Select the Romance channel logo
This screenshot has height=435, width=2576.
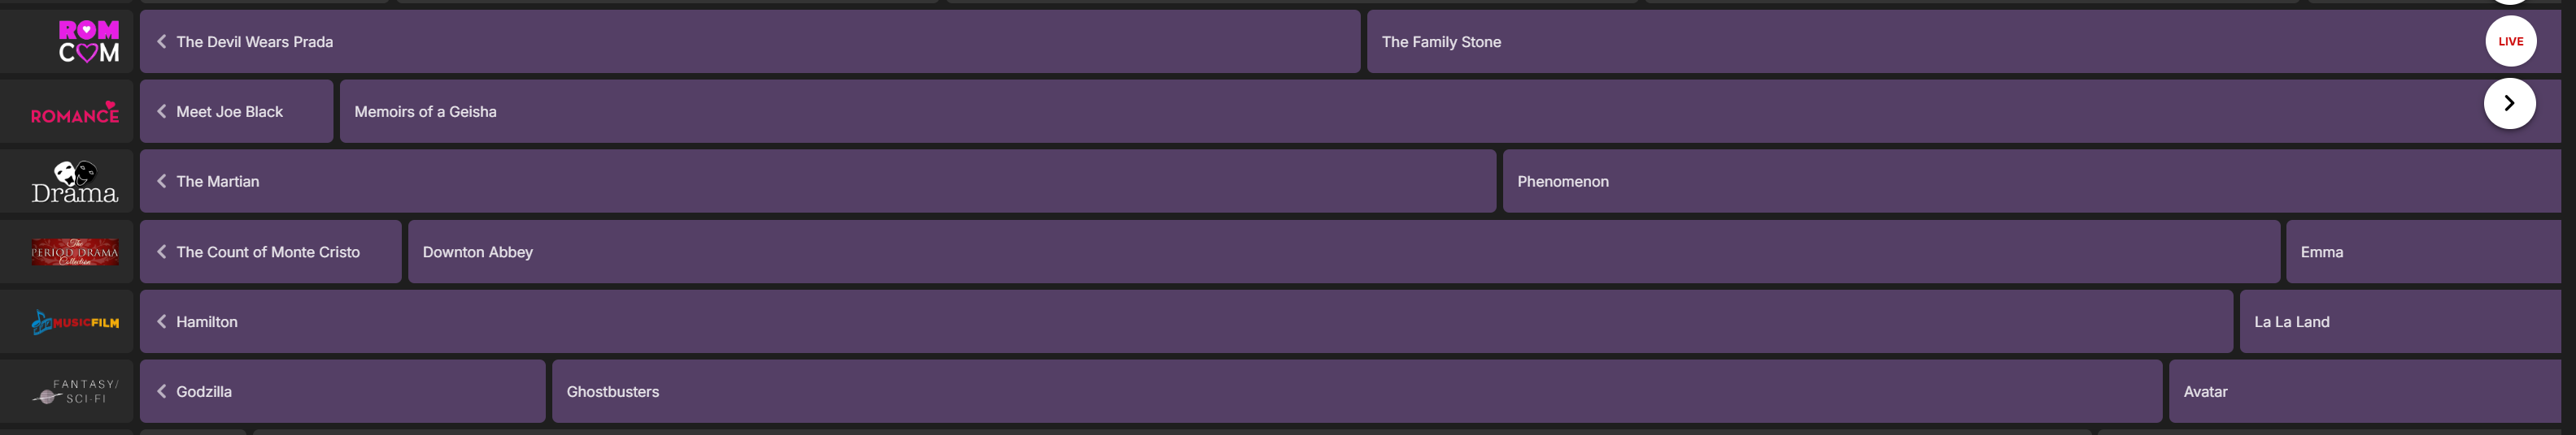click(x=75, y=113)
